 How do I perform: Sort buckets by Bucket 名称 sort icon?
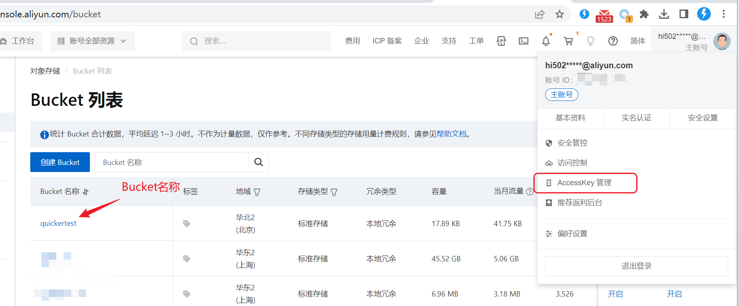coord(86,192)
